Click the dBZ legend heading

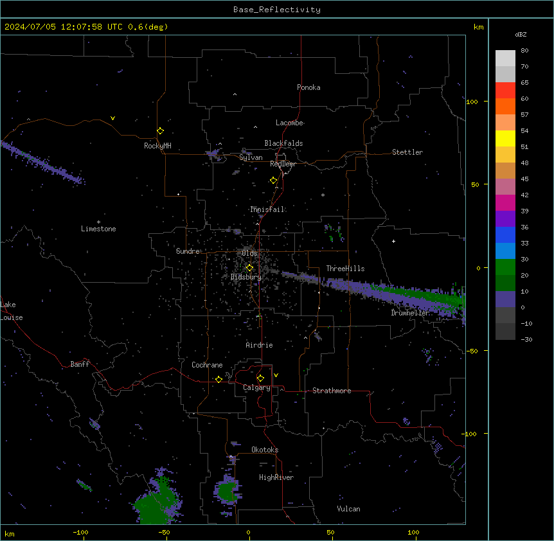(x=521, y=34)
